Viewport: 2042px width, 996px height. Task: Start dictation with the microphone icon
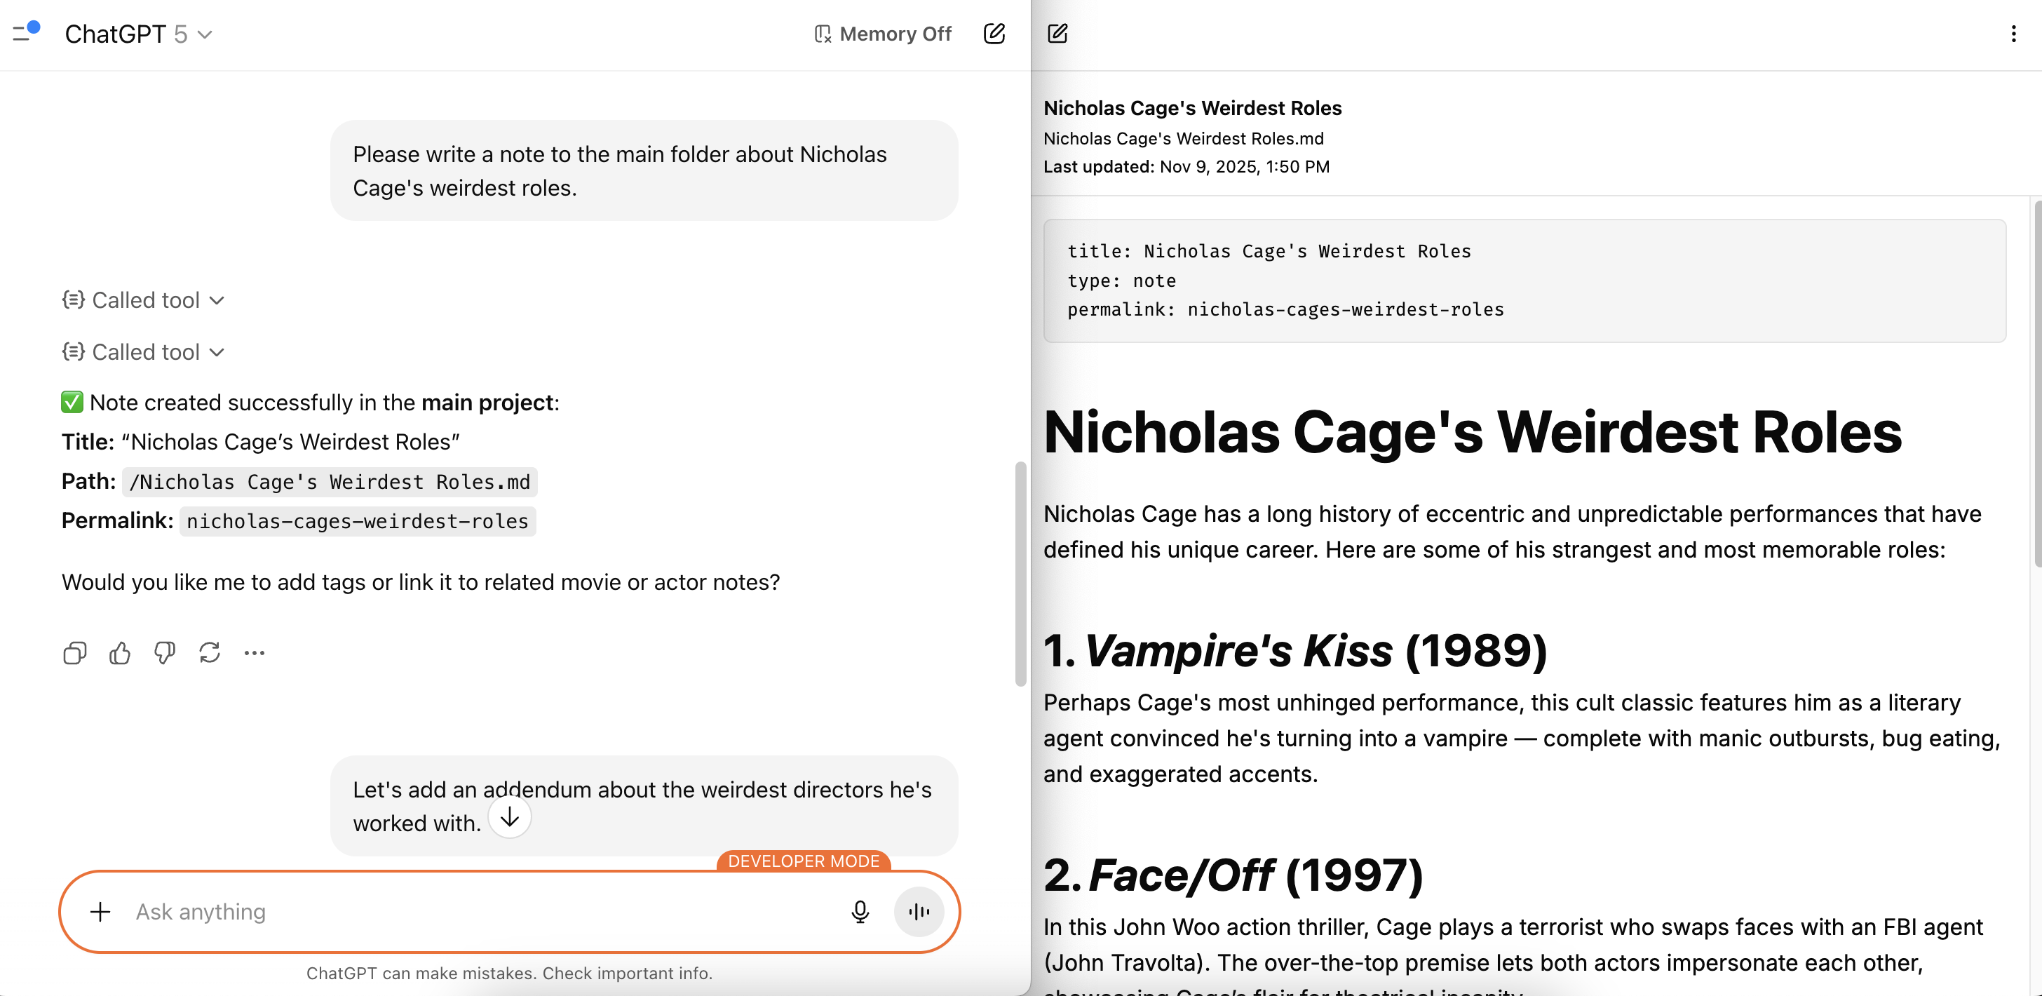859,912
